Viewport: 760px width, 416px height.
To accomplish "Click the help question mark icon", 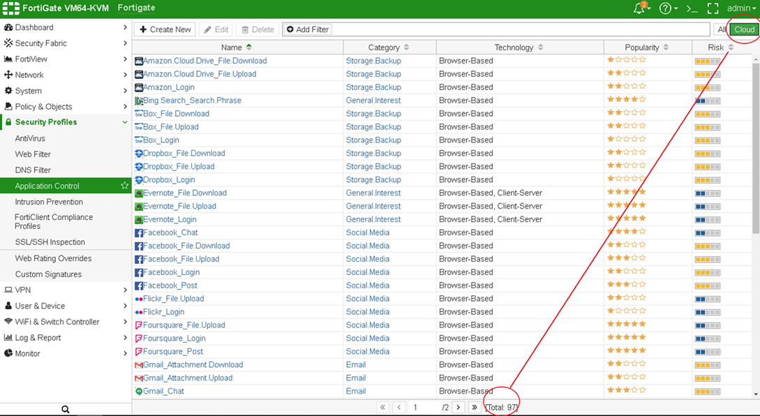I will 665,9.
